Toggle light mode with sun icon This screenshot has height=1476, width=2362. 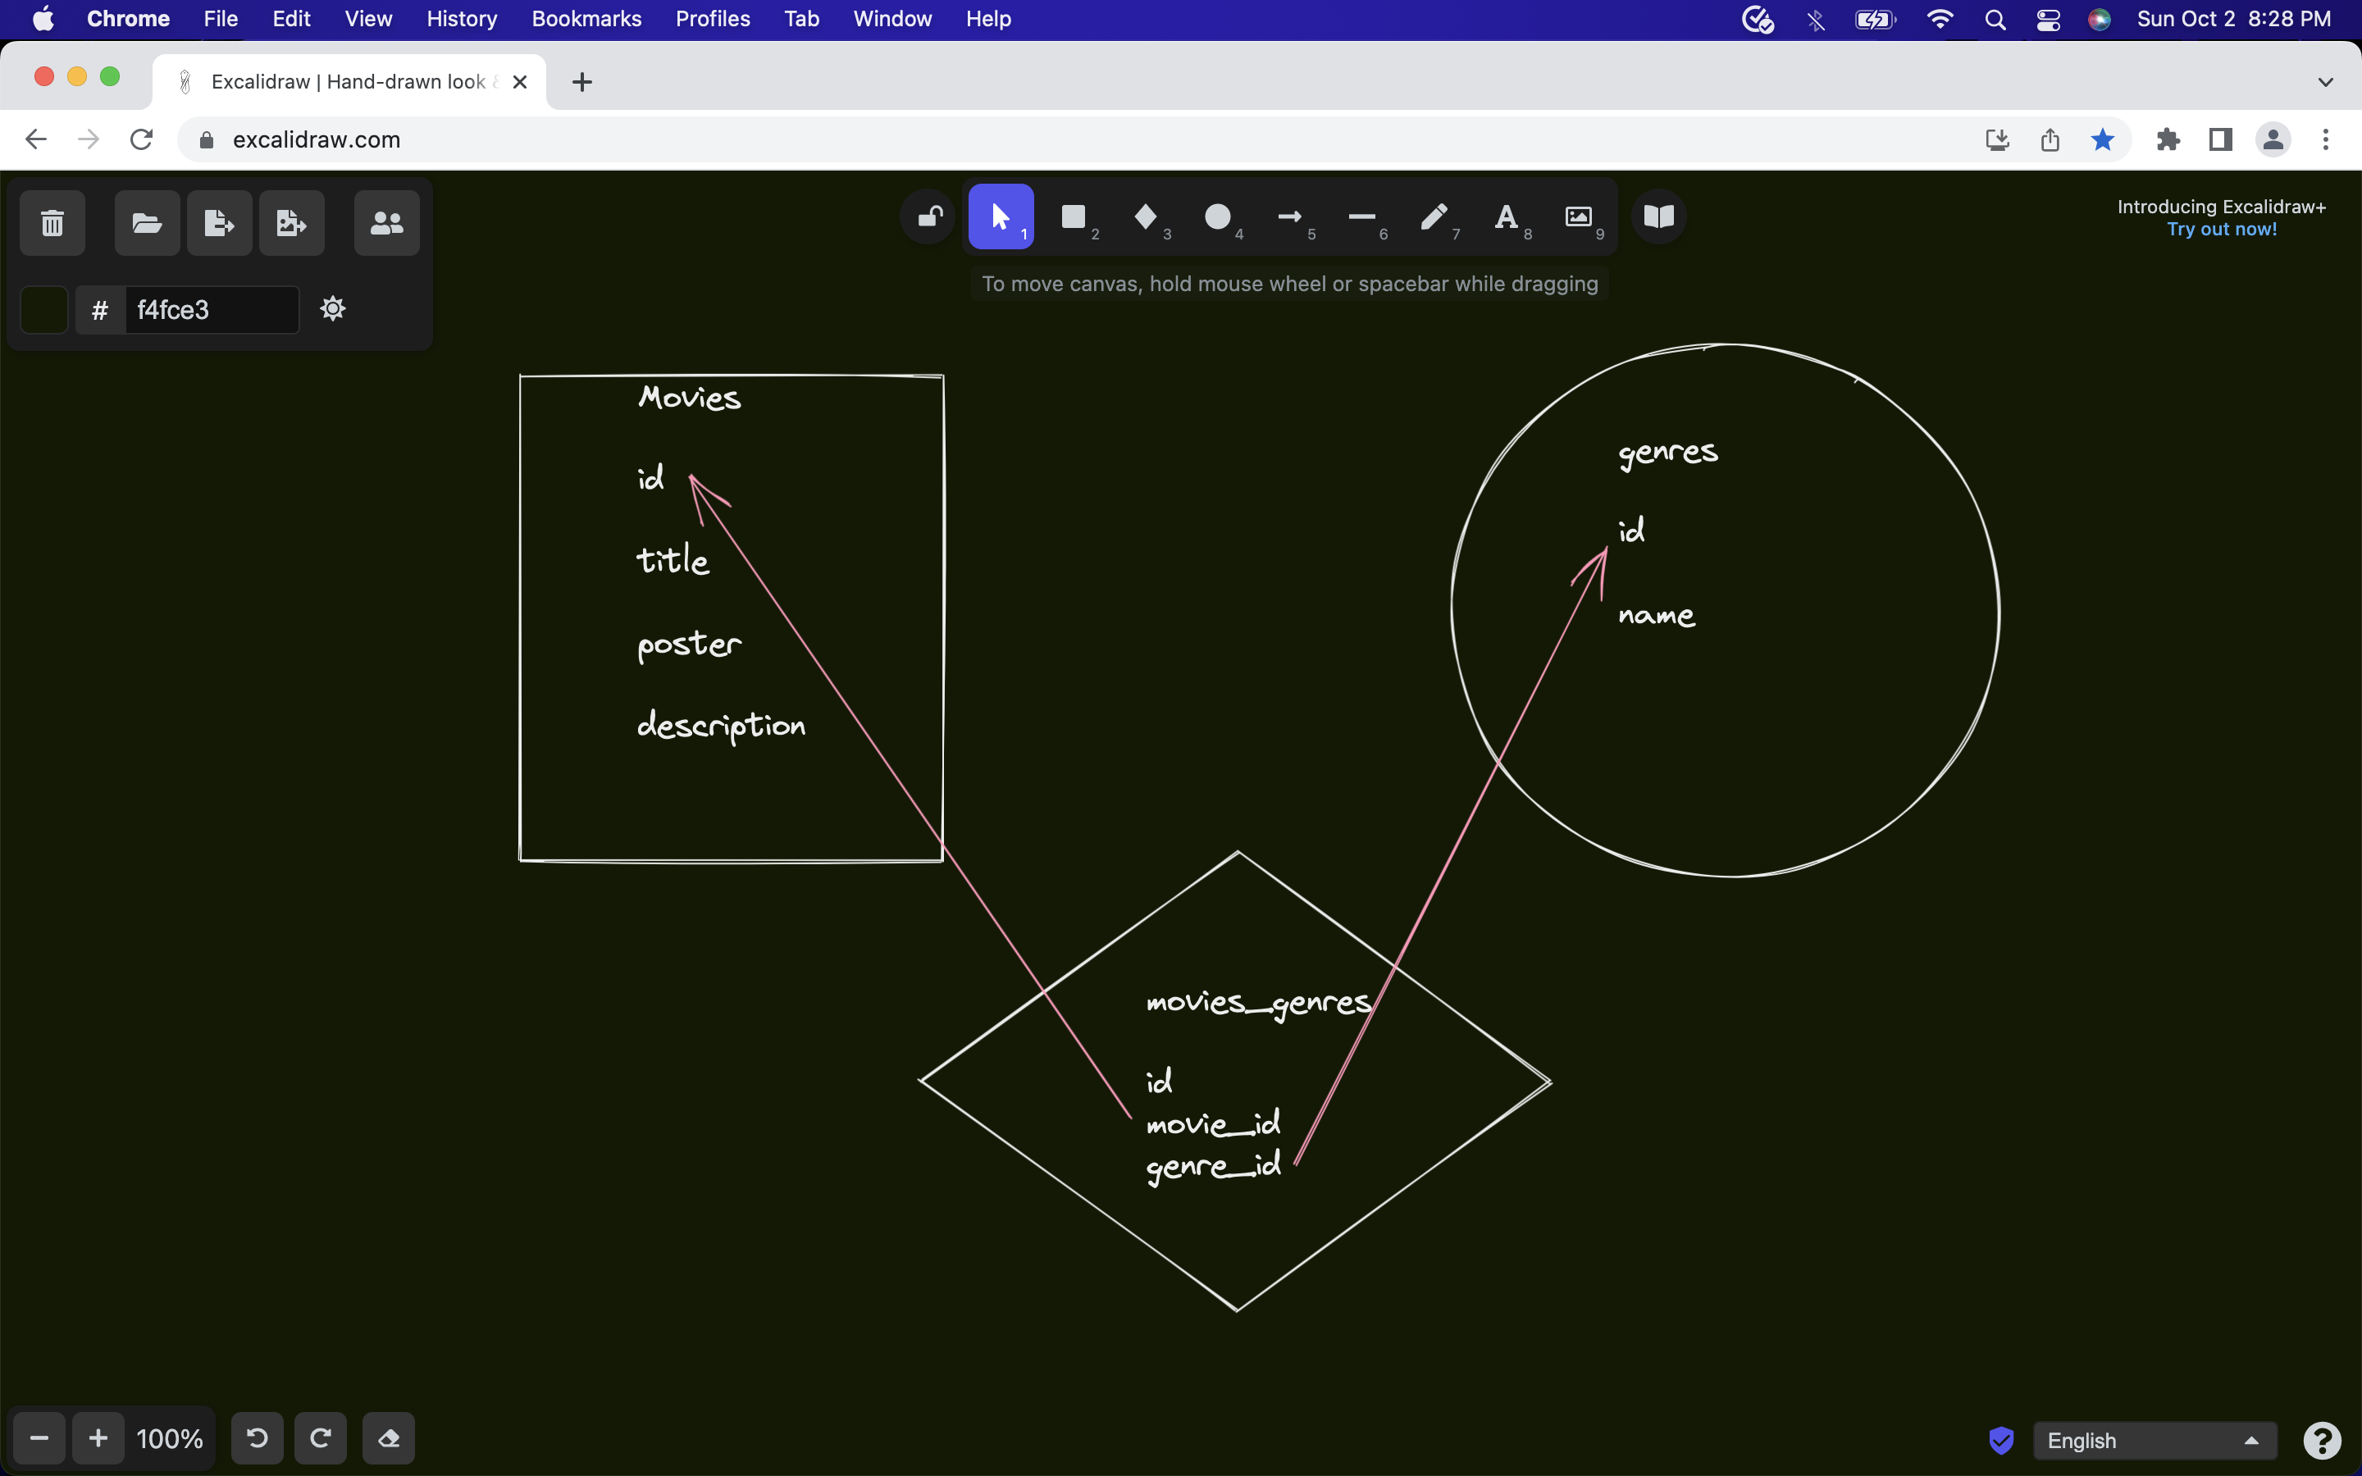coord(333,309)
